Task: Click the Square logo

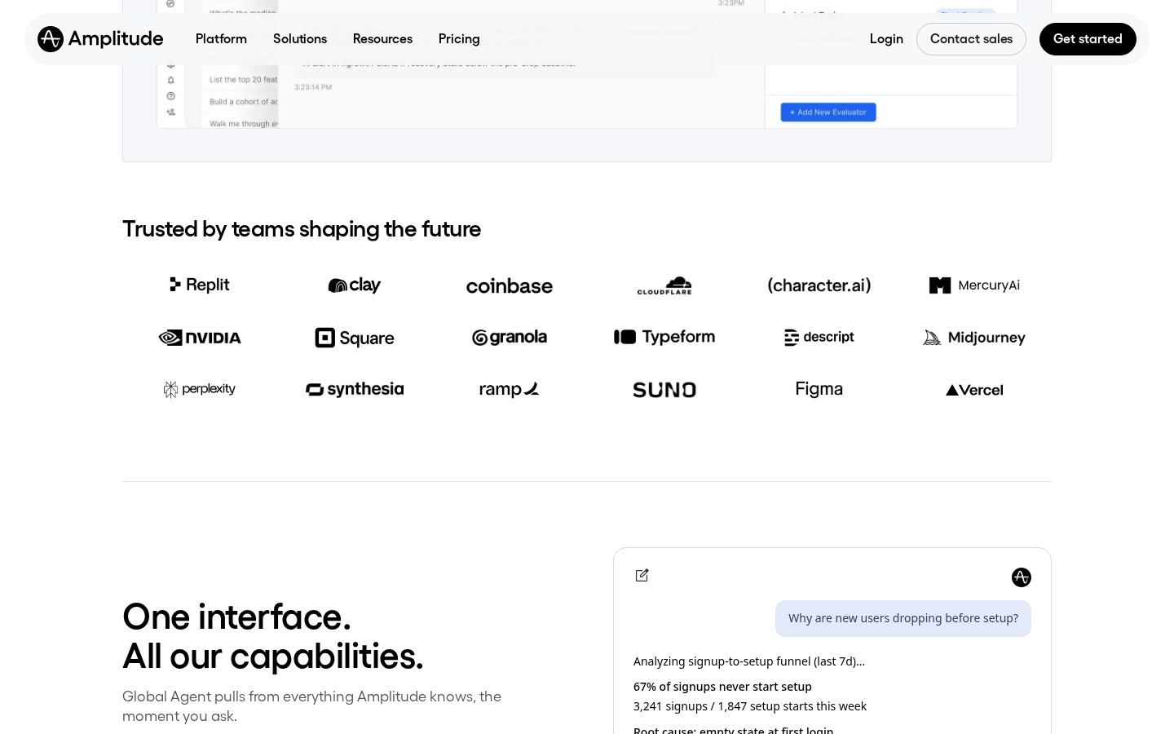Action: pos(355,338)
